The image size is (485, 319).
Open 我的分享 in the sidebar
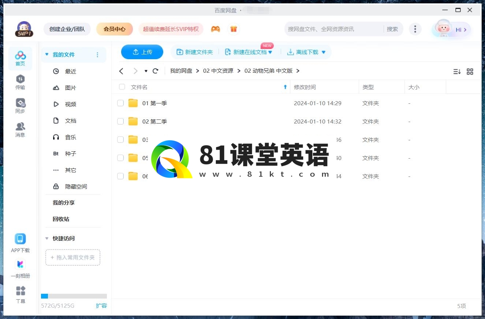[64, 202]
